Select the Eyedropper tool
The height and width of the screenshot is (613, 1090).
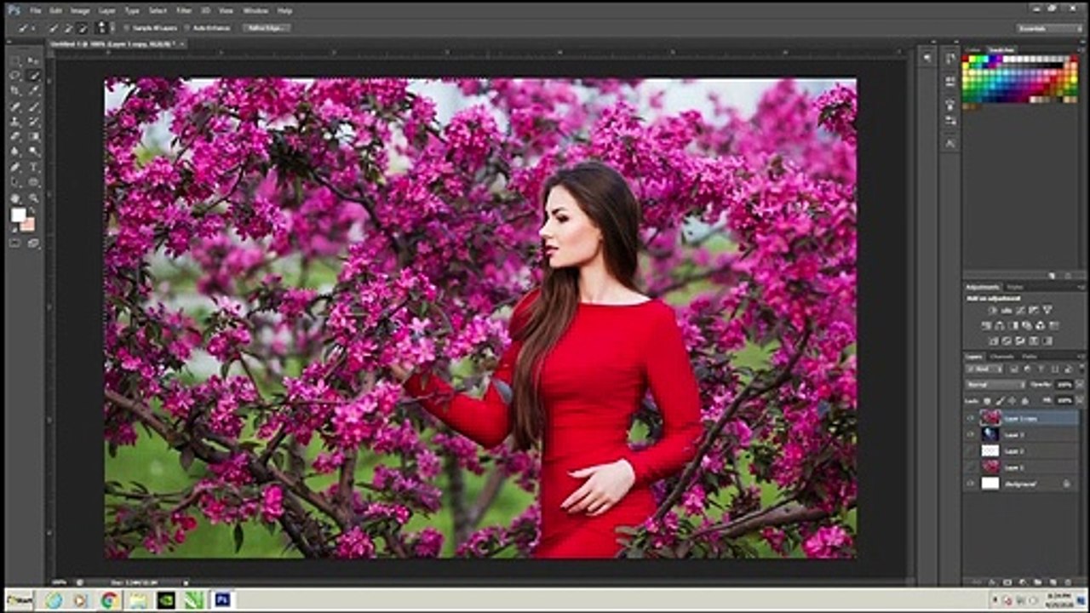[34, 90]
